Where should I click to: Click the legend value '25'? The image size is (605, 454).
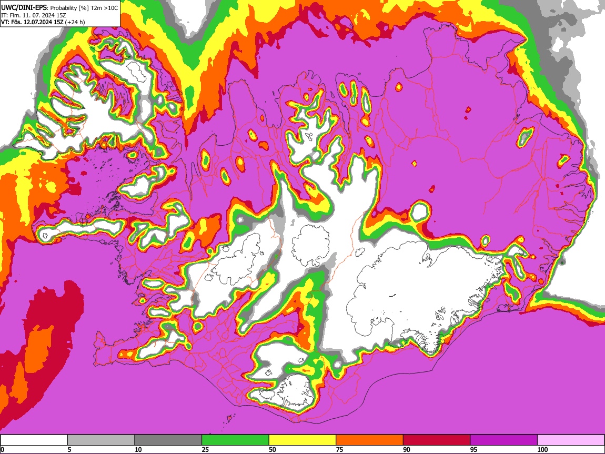pyautogui.click(x=205, y=449)
